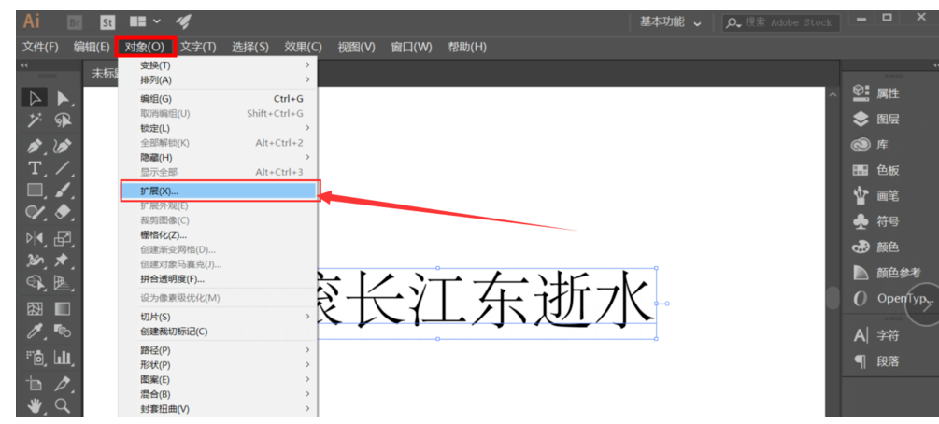Select the Perspective Grid tool

tap(63, 283)
